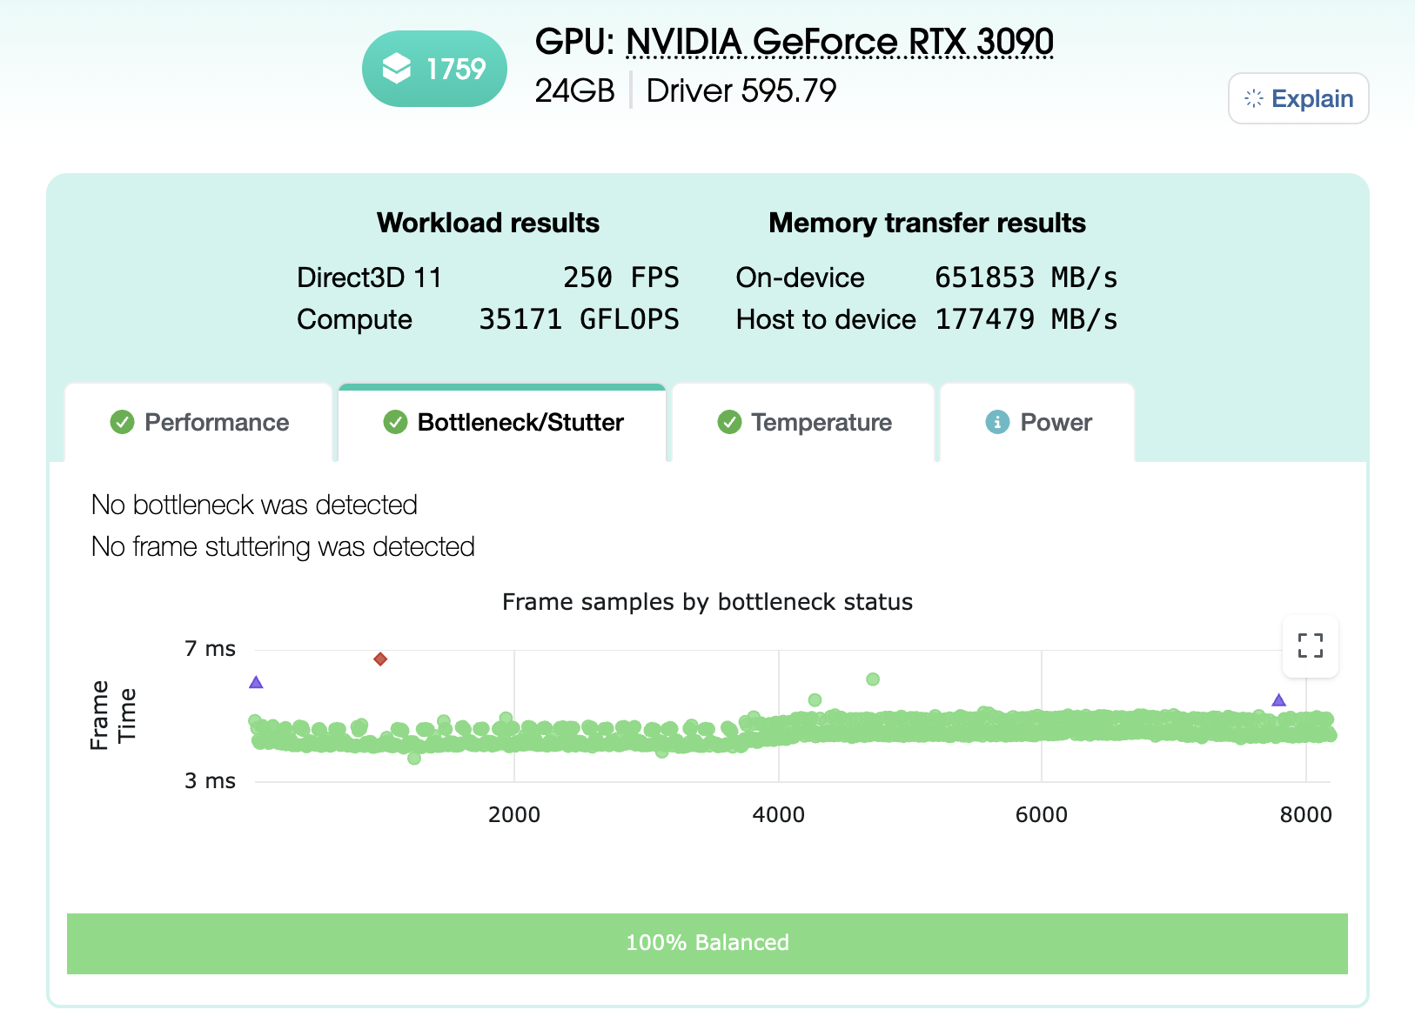Viewport: 1415px width, 1030px height.
Task: Click the red diamond outlier marker
Action: pos(380,659)
